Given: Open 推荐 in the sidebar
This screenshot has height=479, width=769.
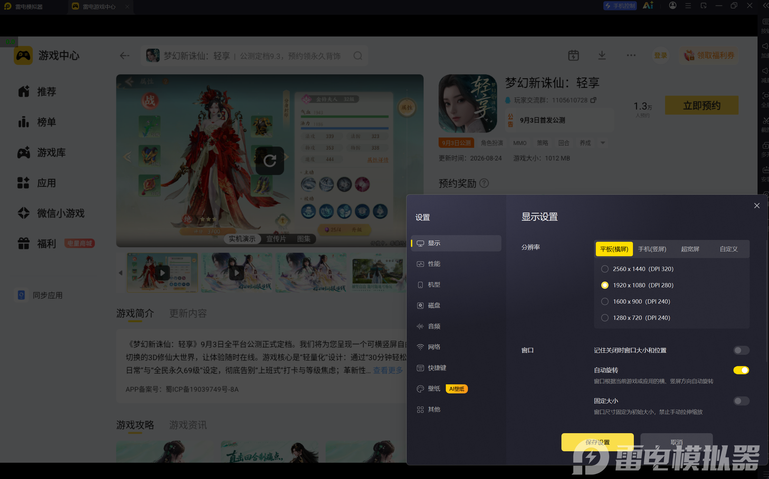Looking at the screenshot, I should tap(37, 92).
